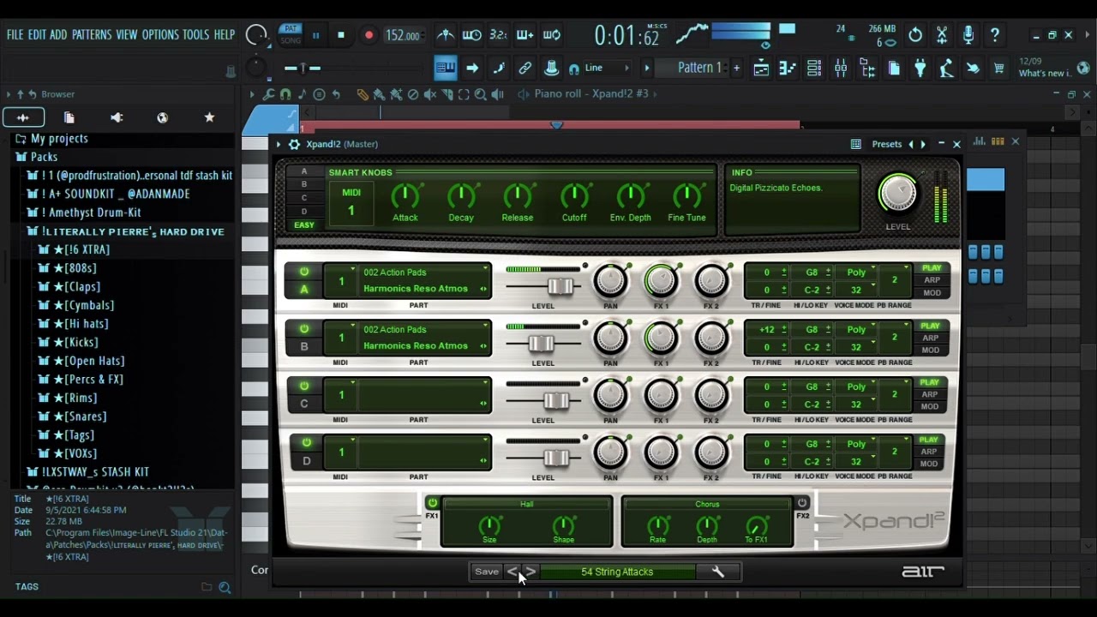This screenshot has width=1097, height=617.
Task: Open the FILE menu
Action: pyautogui.click(x=15, y=35)
